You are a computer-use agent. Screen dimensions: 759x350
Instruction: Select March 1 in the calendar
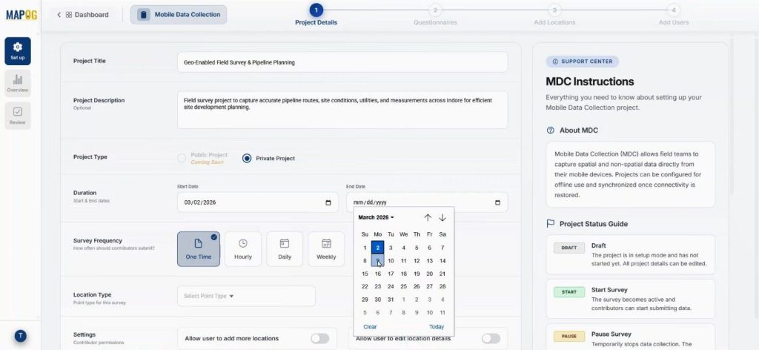click(x=365, y=248)
